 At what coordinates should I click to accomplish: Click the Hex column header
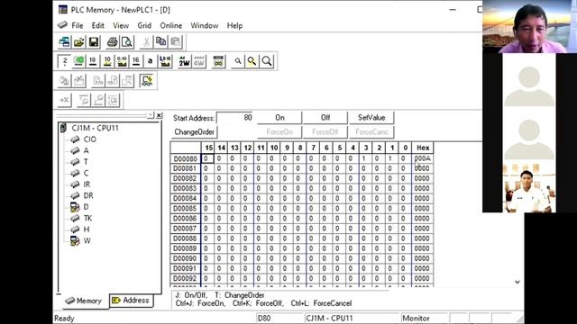point(423,148)
